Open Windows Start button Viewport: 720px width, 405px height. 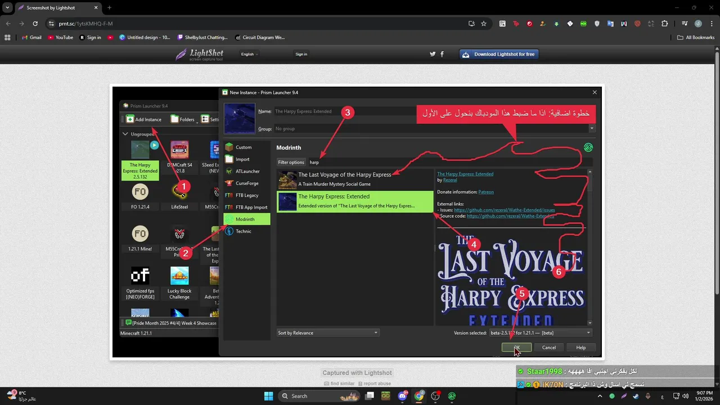(268, 396)
